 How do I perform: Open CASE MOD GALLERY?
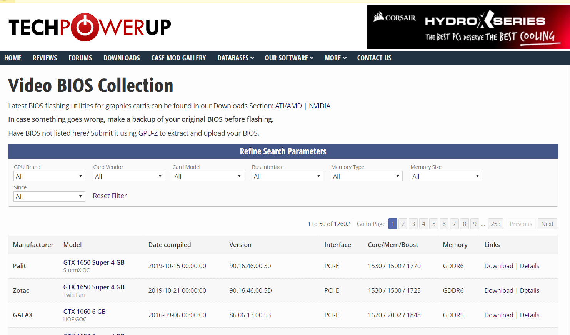tap(178, 58)
